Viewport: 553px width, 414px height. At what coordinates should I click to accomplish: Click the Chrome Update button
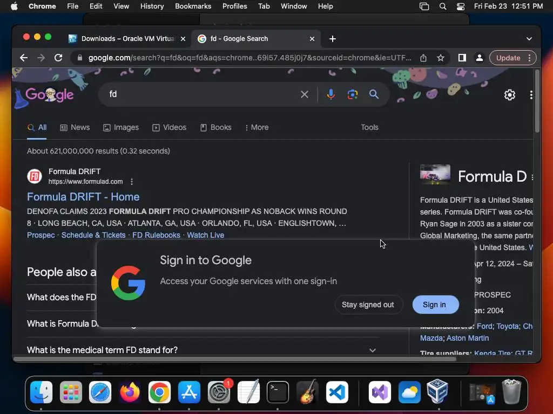point(508,58)
